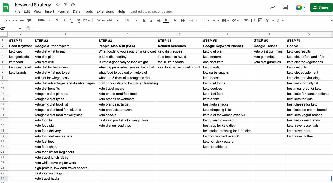This screenshot has width=333, height=183.
Task: Open the Google Sheets home icon
Action: pyautogui.click(x=6, y=8)
